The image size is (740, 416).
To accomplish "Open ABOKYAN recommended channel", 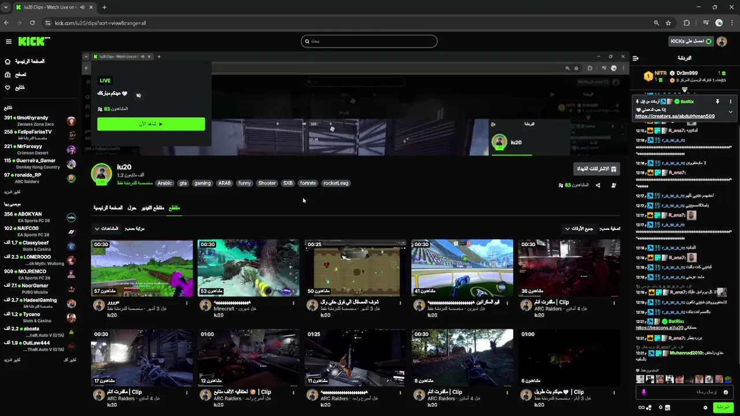I will click(40, 217).
